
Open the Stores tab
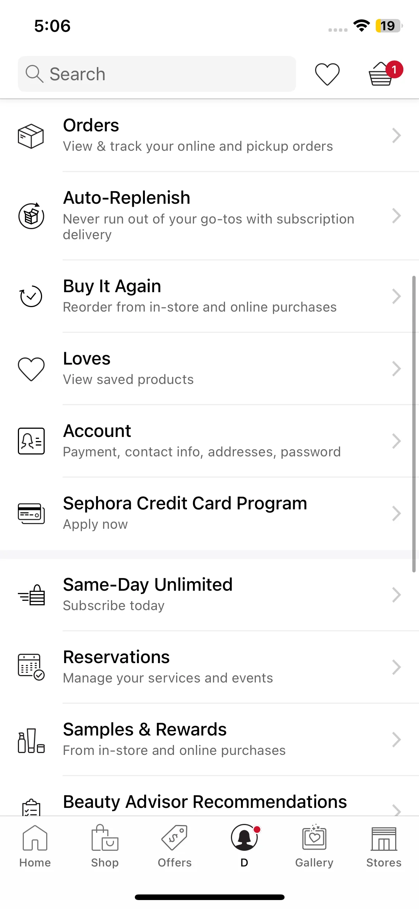[384, 846]
